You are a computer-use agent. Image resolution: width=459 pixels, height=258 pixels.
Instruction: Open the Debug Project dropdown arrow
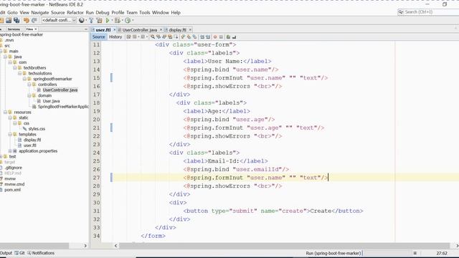tap(122, 20)
